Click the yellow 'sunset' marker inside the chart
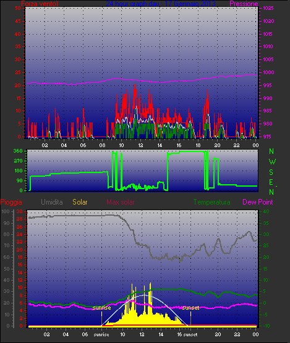This screenshot has width=290, height=343. pyautogui.click(x=190, y=308)
